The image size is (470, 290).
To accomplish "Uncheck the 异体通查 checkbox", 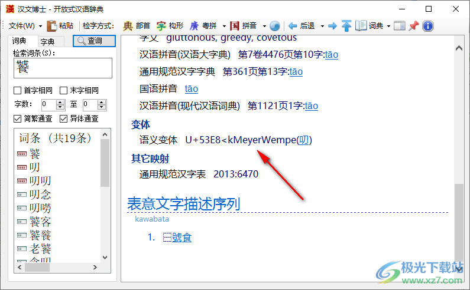I will pyautogui.click(x=63, y=118).
